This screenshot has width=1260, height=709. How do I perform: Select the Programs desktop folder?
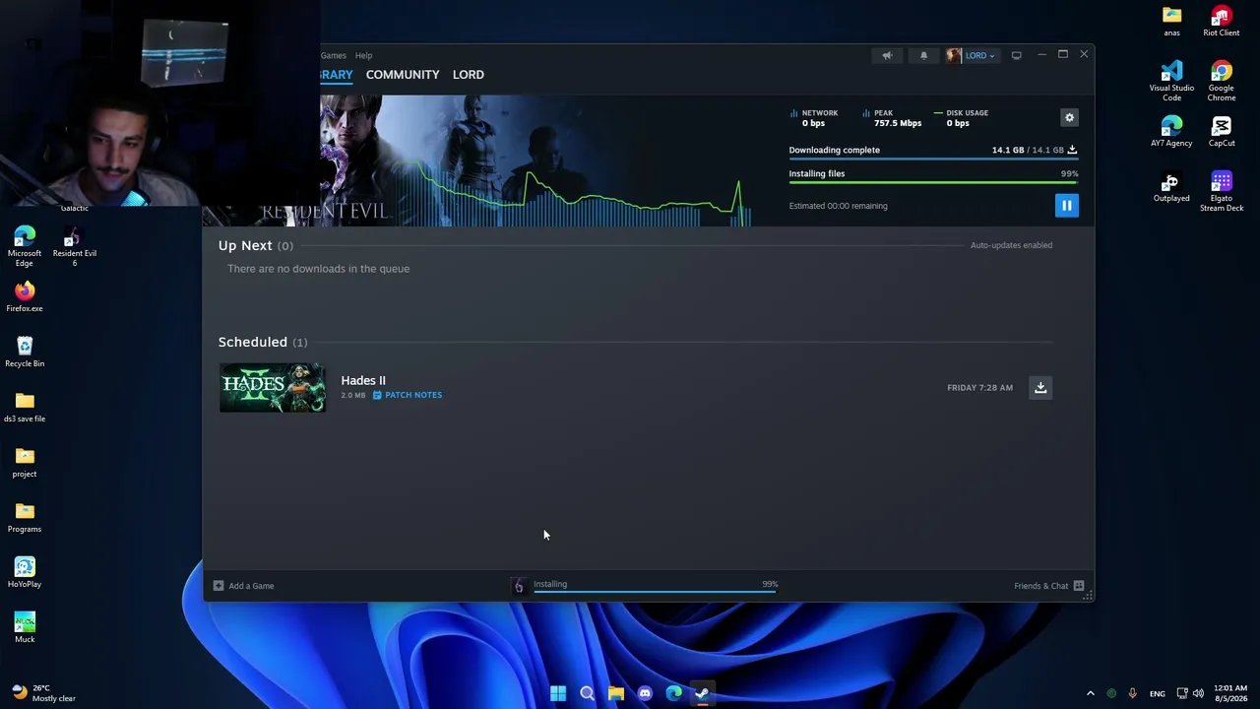pyautogui.click(x=25, y=517)
